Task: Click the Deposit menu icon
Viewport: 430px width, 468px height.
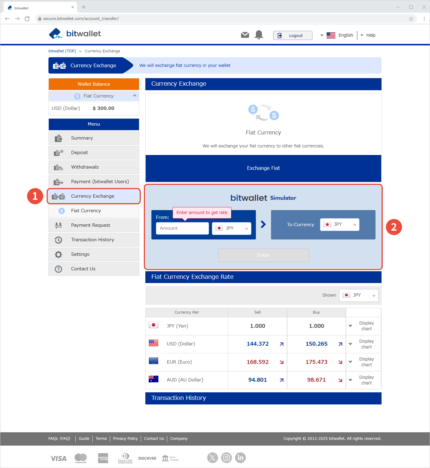Action: point(58,153)
